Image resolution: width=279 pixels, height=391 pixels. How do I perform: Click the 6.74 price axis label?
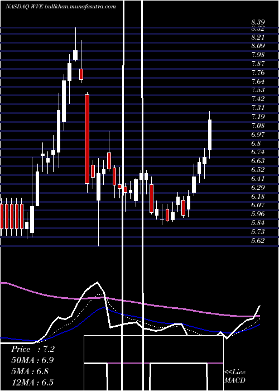point(258,152)
